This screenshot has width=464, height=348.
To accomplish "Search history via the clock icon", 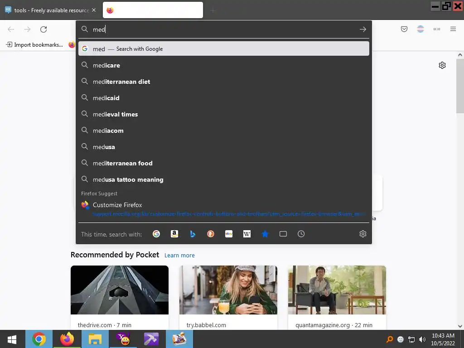I will point(301,234).
